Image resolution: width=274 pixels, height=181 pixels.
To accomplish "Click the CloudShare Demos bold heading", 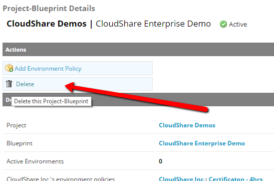I will click(x=47, y=24).
